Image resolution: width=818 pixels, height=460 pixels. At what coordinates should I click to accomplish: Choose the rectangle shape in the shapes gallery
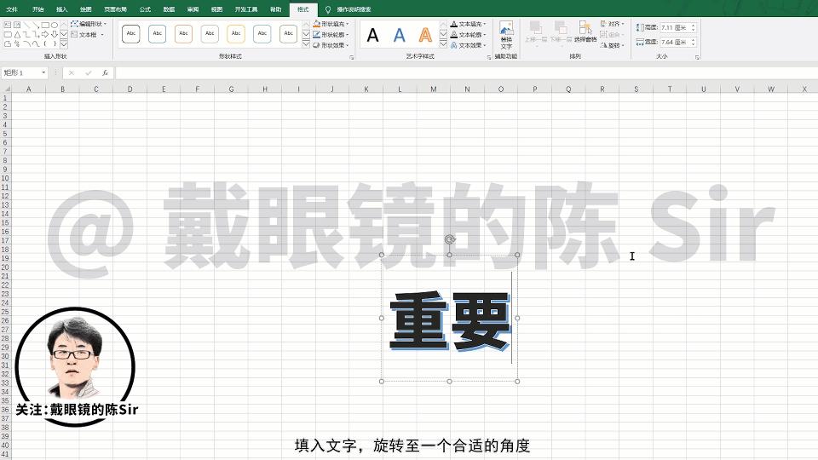(45, 25)
